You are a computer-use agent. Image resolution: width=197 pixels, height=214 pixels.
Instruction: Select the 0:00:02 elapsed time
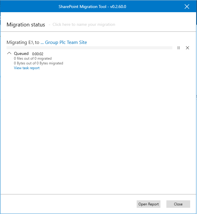[38, 54]
